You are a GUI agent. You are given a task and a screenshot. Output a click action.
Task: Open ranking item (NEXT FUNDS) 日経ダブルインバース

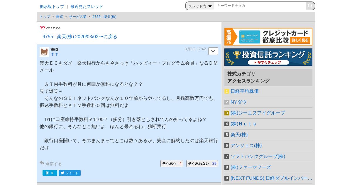tap(271, 178)
